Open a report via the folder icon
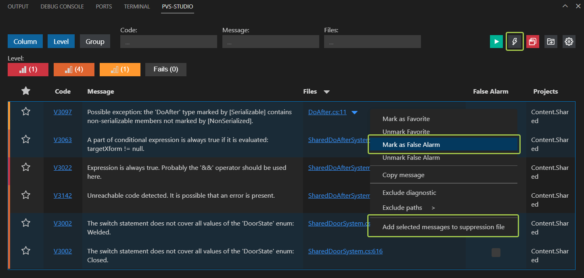The height and width of the screenshot is (278, 584). (551, 41)
